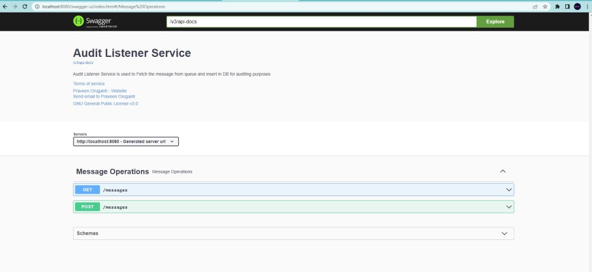Screen dimensions: 592x272
Task: Click the Schemas label
Action: [87, 233]
